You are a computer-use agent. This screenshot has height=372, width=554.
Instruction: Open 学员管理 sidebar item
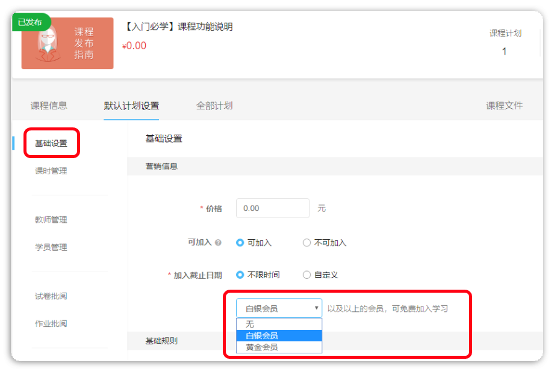coord(51,247)
